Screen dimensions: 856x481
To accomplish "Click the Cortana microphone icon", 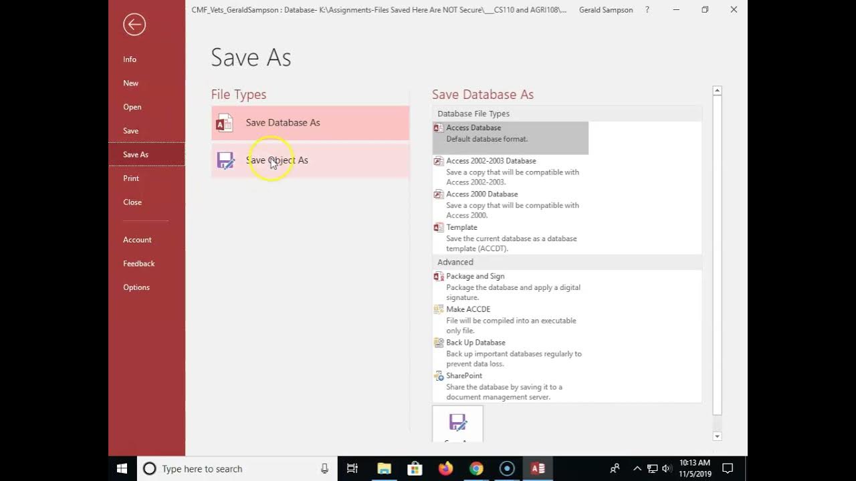I will coord(325,469).
